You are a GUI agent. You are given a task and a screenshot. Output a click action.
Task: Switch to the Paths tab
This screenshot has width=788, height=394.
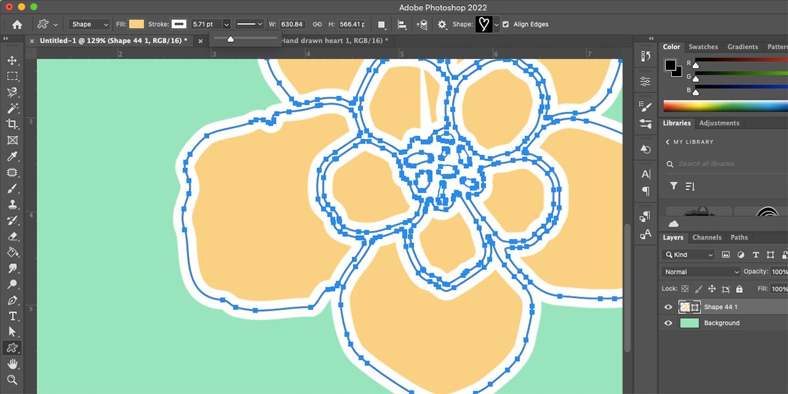(739, 237)
